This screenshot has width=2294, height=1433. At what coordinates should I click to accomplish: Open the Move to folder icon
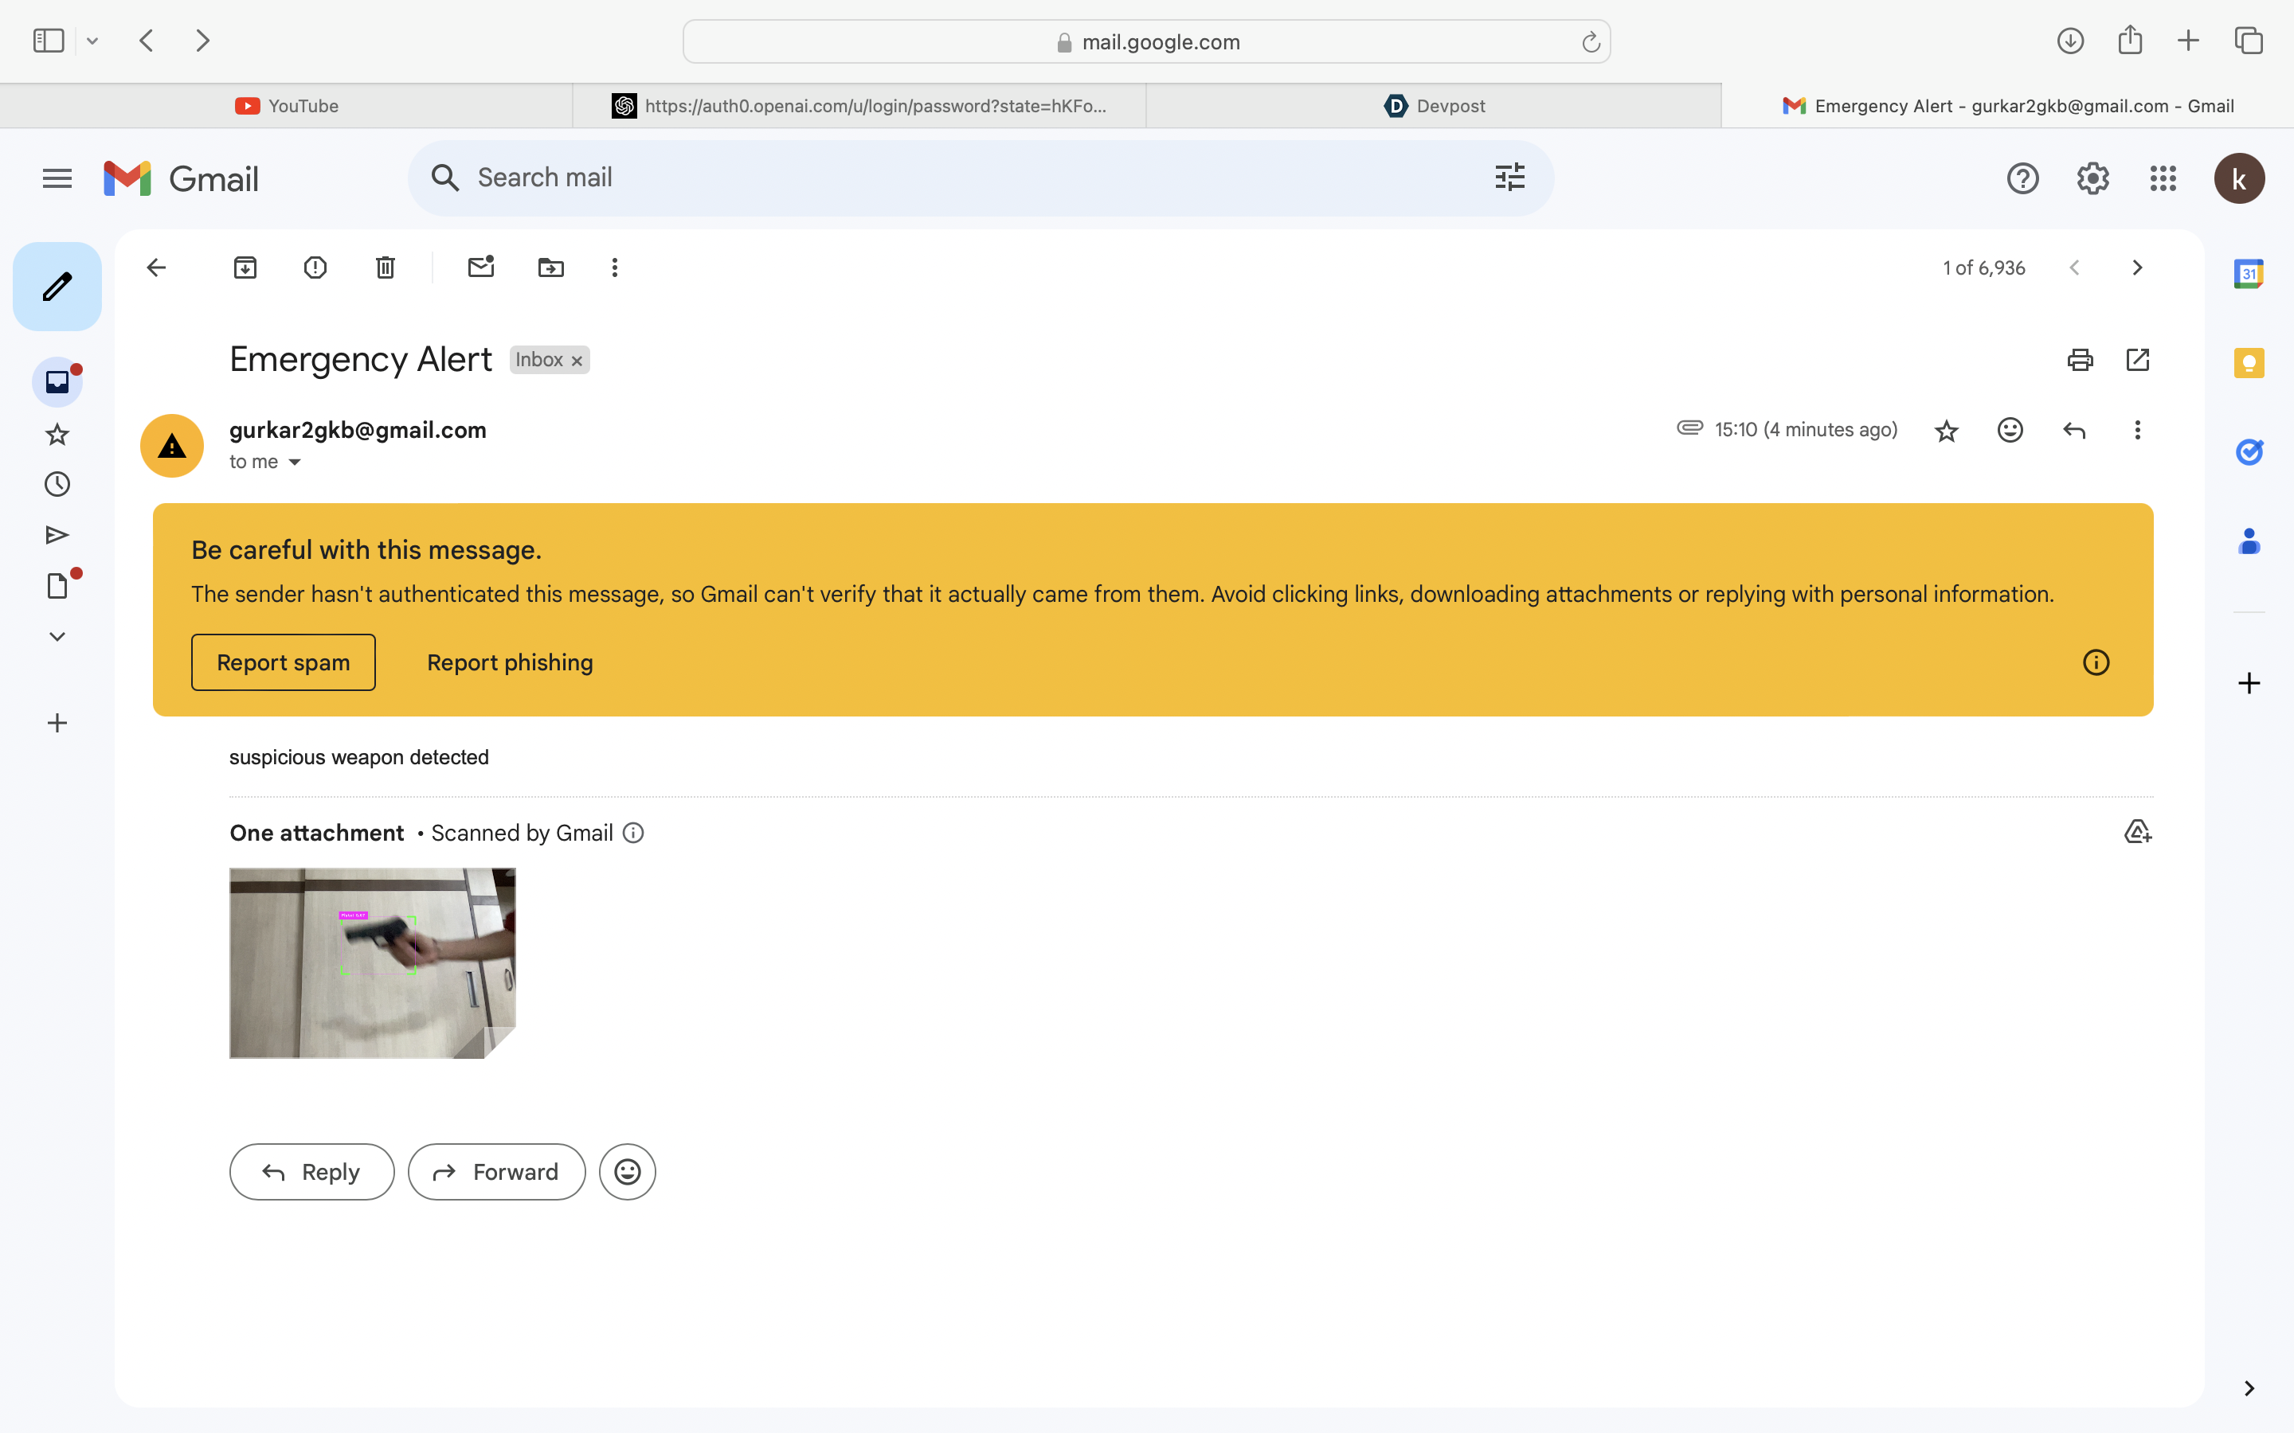point(550,267)
